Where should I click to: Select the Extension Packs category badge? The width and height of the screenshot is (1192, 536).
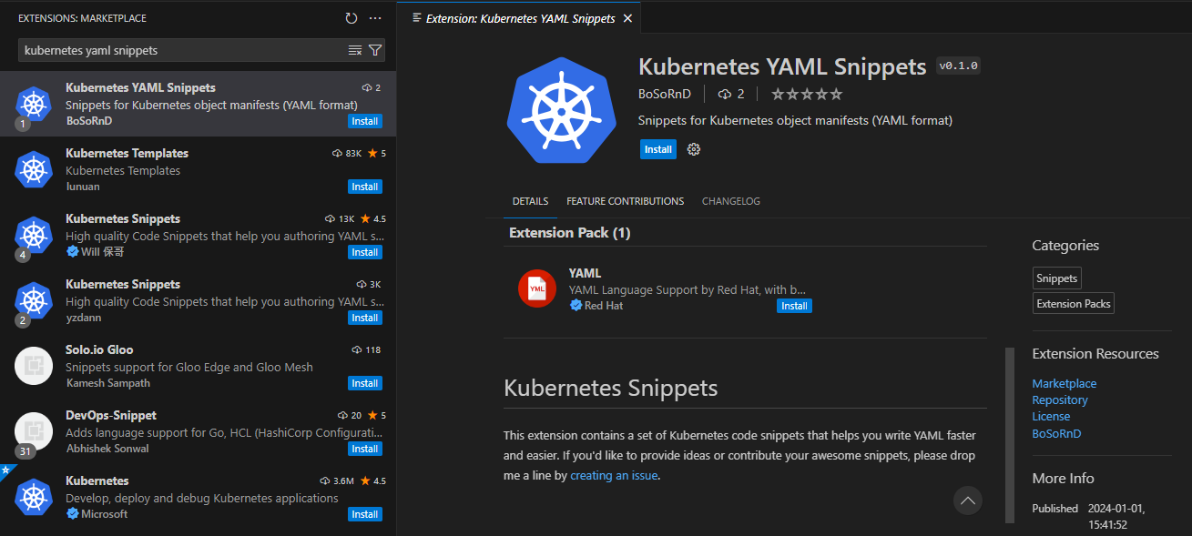(1073, 303)
